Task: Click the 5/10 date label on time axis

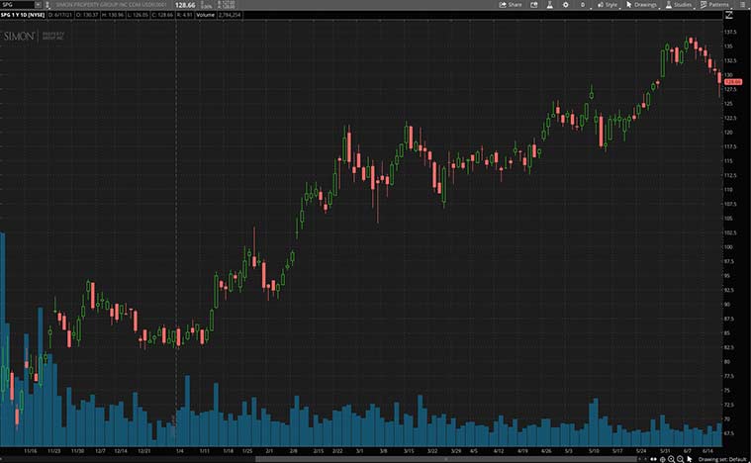Action: 594,451
